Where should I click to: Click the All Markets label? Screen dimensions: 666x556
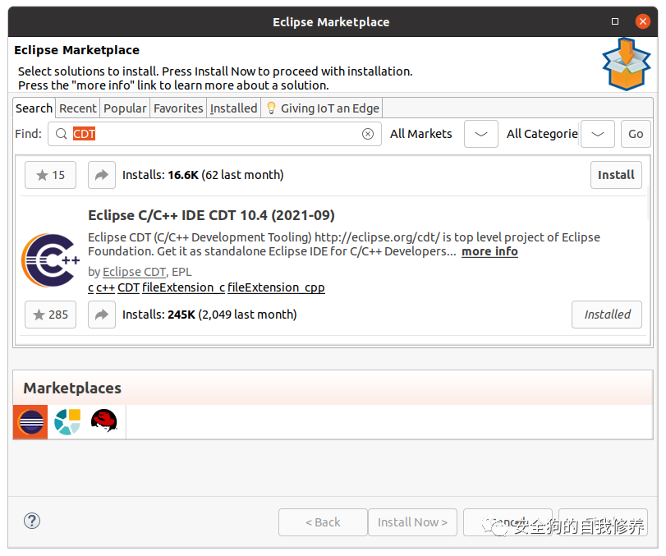(421, 134)
